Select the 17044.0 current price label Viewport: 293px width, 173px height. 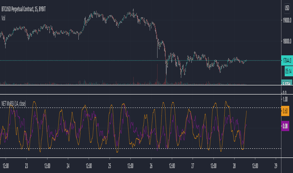coord(287,61)
